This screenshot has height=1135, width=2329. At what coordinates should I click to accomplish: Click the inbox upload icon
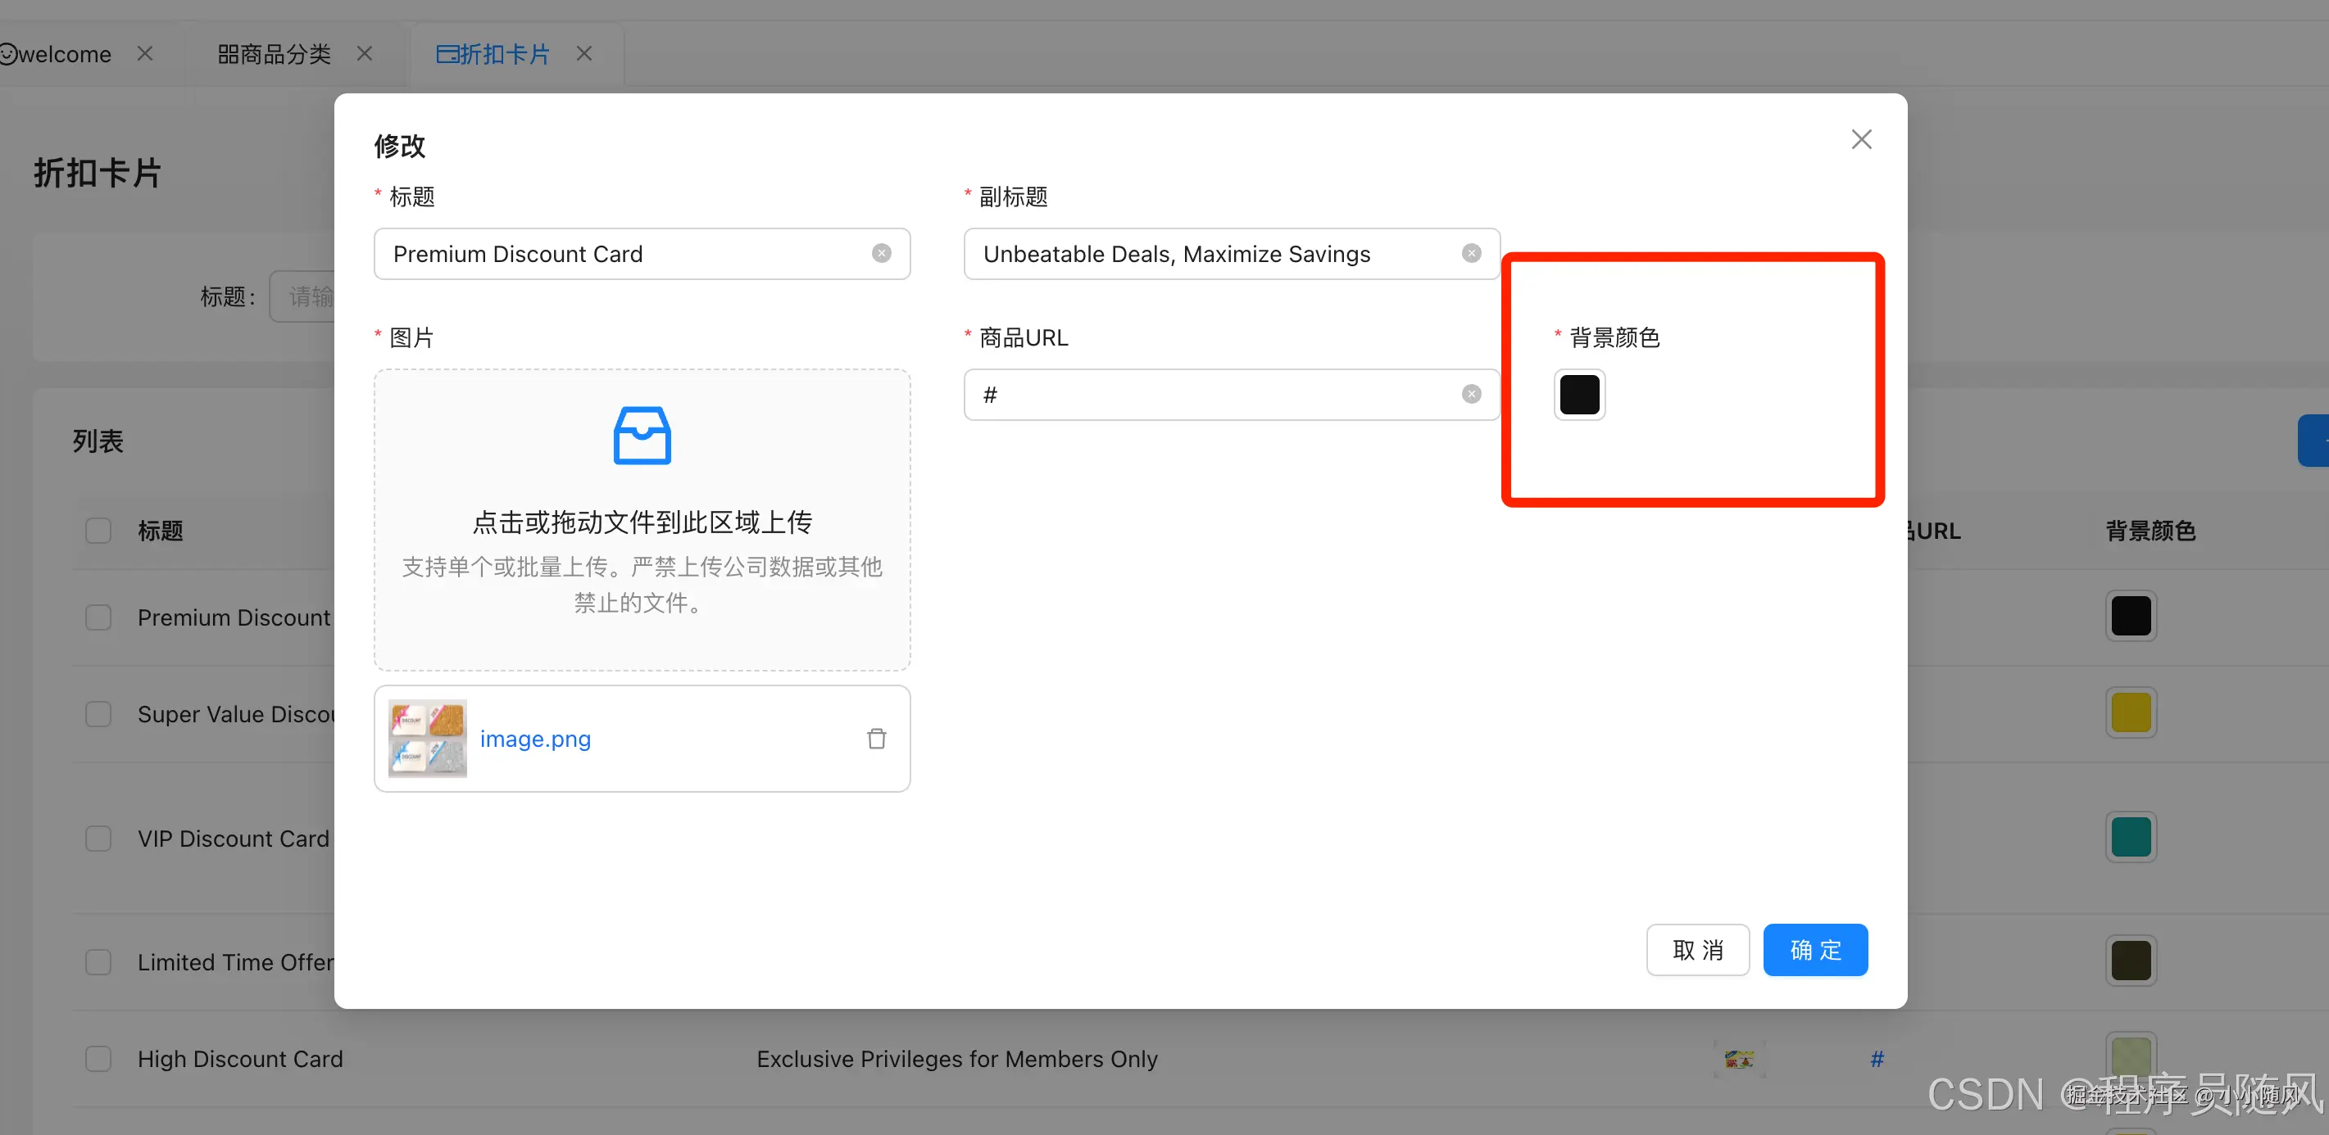point(642,436)
